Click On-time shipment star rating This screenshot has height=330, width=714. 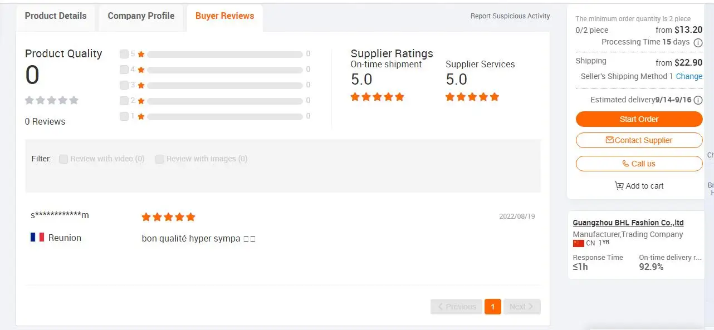point(377,97)
